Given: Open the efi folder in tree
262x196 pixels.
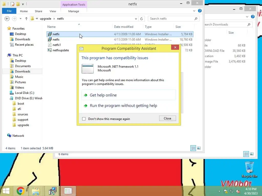Looking at the screenshot, I should coord(19,109).
